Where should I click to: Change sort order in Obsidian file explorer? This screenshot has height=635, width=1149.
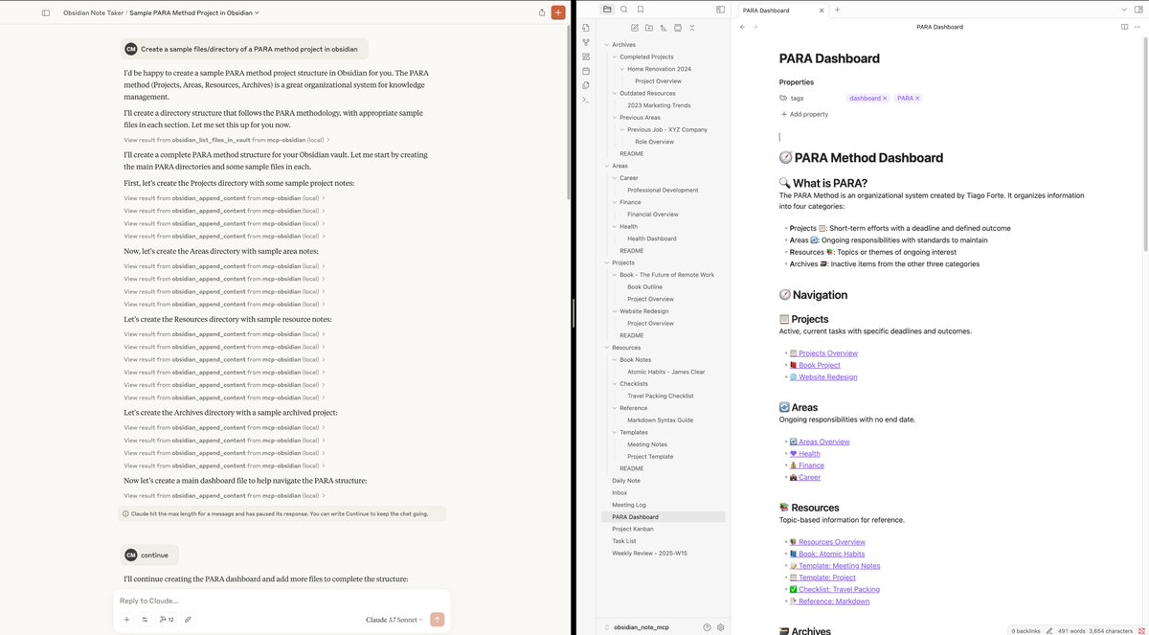664,28
